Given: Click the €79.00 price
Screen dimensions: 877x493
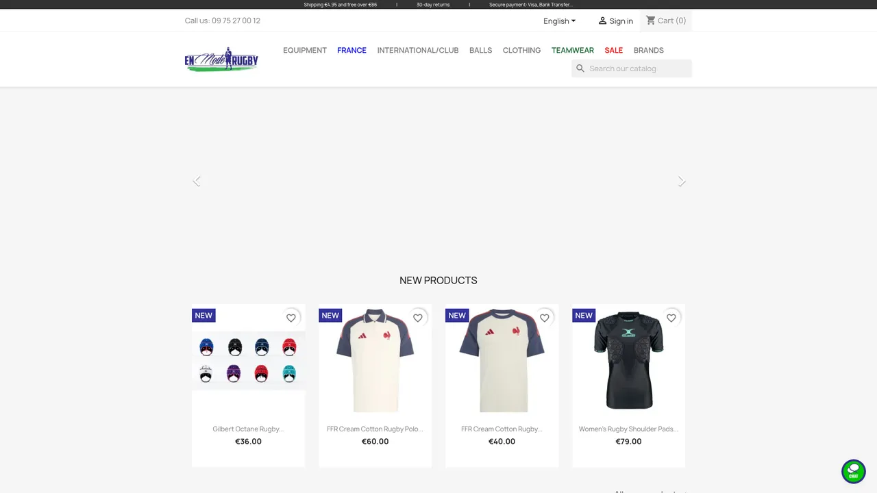Looking at the screenshot, I should 628,442.
